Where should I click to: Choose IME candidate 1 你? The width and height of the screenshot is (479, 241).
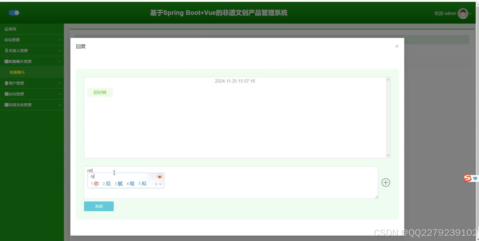(95, 184)
